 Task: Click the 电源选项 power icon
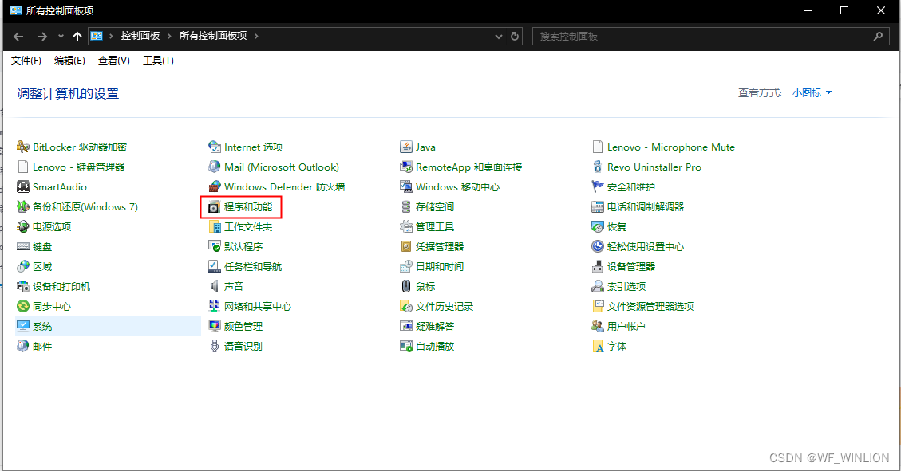coord(23,226)
